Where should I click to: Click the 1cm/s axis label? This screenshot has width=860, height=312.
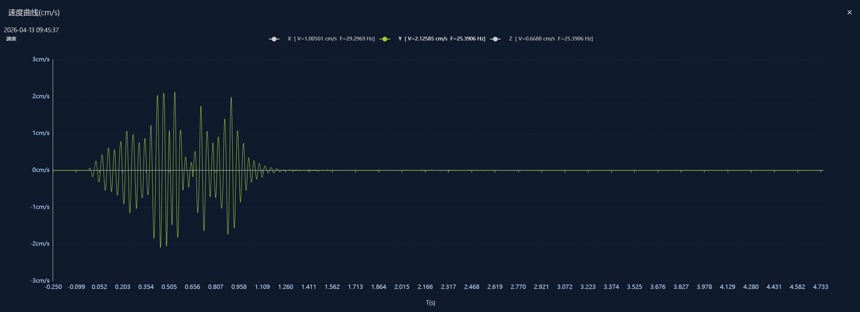click(x=41, y=133)
